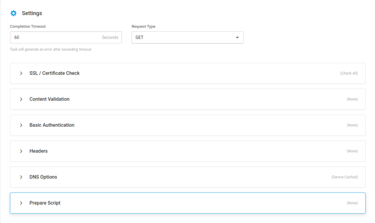The image size is (375, 223).
Task: Click the Headers section header row
Action: coord(187,151)
